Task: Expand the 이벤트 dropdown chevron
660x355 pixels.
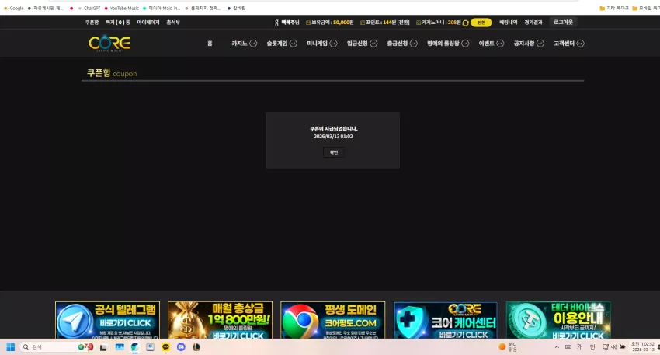Action: 500,44
